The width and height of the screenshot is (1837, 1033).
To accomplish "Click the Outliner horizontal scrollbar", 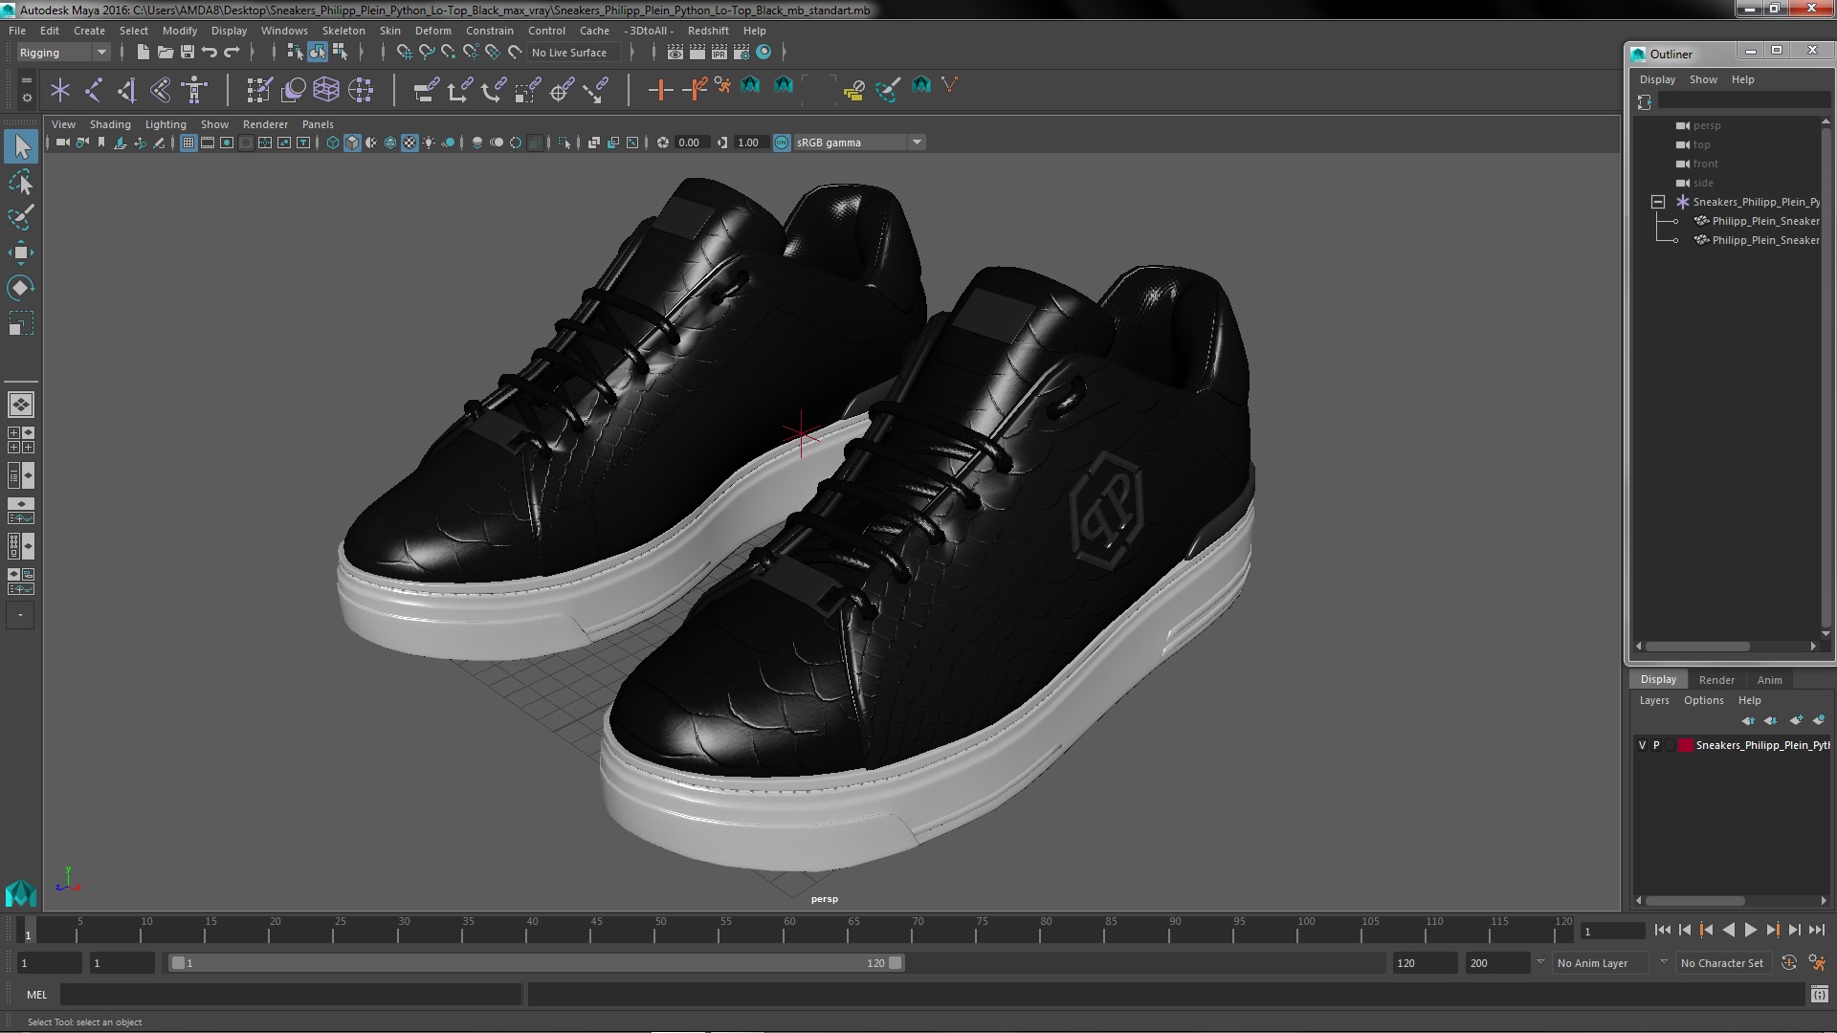I will click(x=1697, y=647).
